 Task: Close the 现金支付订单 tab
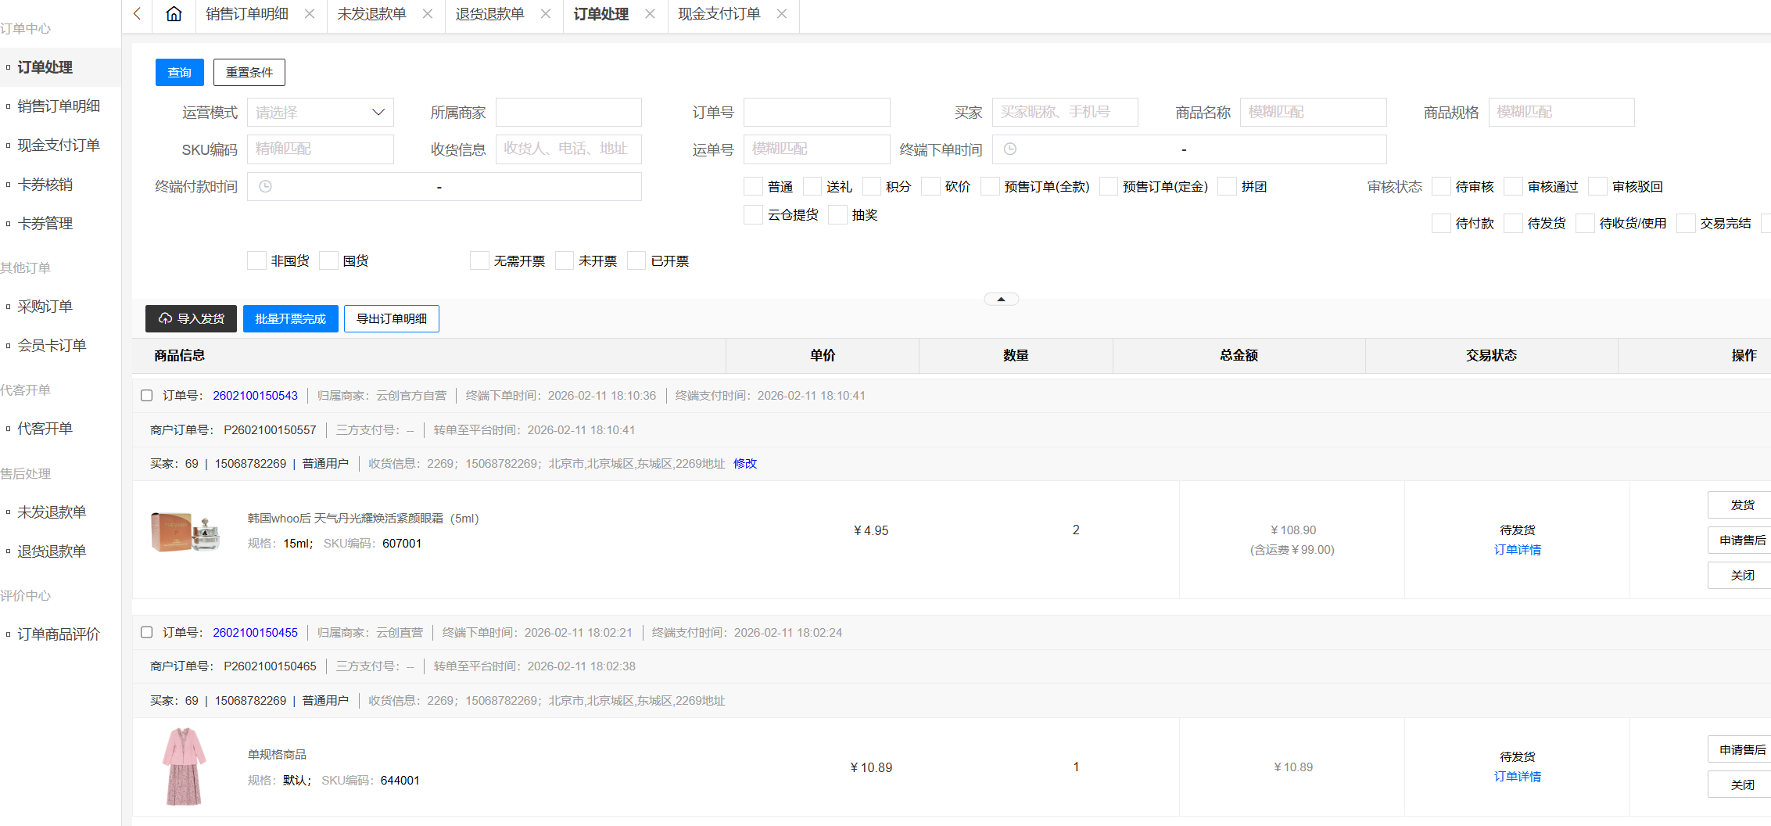(x=782, y=14)
